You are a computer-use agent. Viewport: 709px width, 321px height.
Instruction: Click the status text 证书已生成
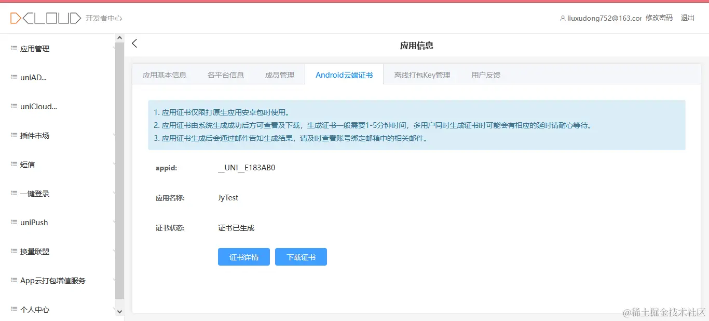click(236, 228)
